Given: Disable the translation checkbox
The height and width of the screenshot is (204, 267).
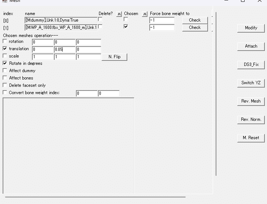Looking at the screenshot, I should 5,49.
